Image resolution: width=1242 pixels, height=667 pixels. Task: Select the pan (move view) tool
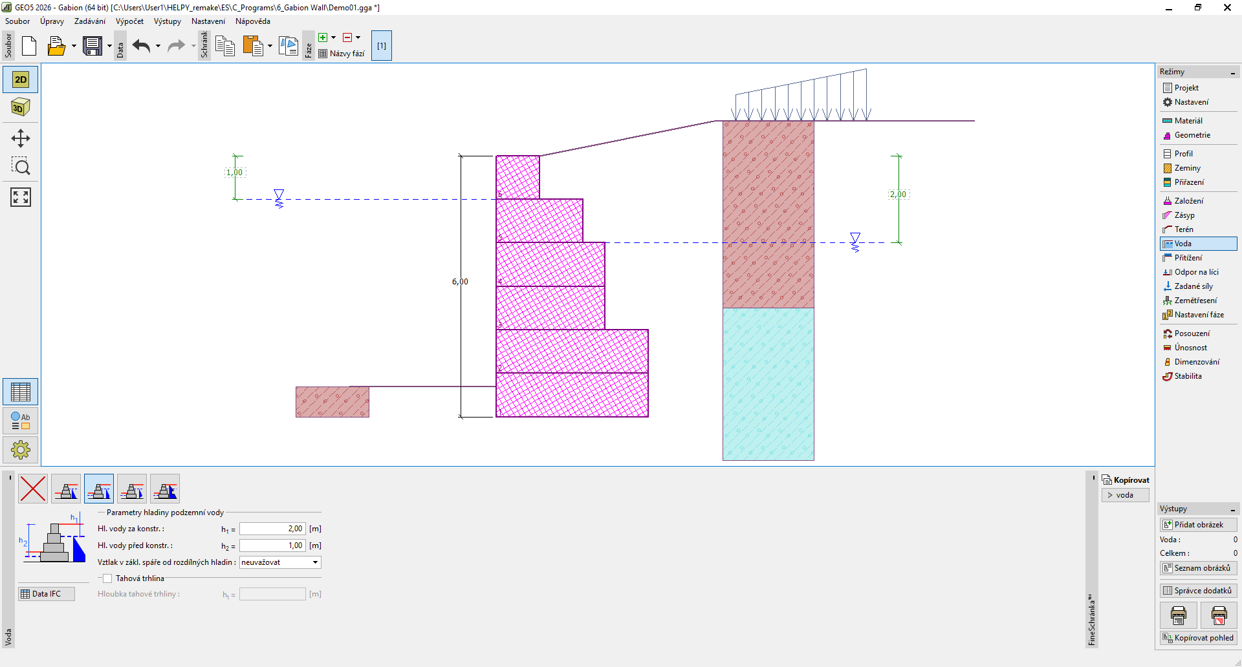point(21,138)
